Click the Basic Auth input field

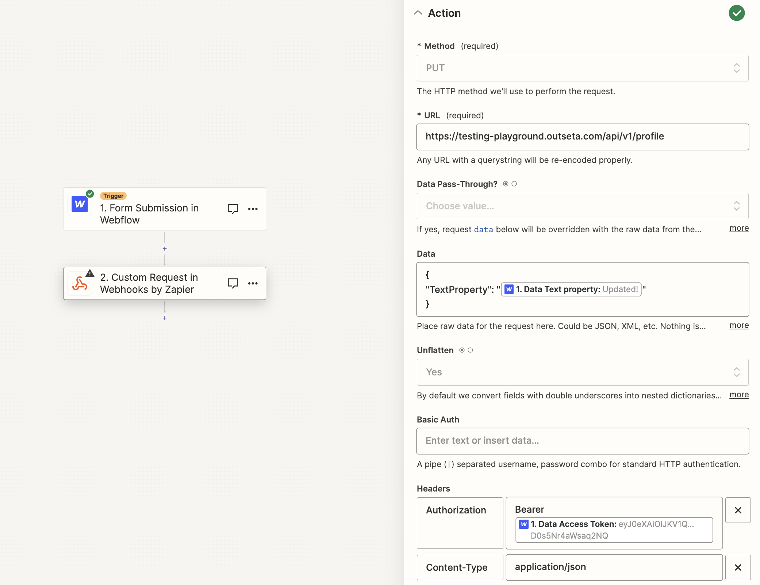(583, 441)
